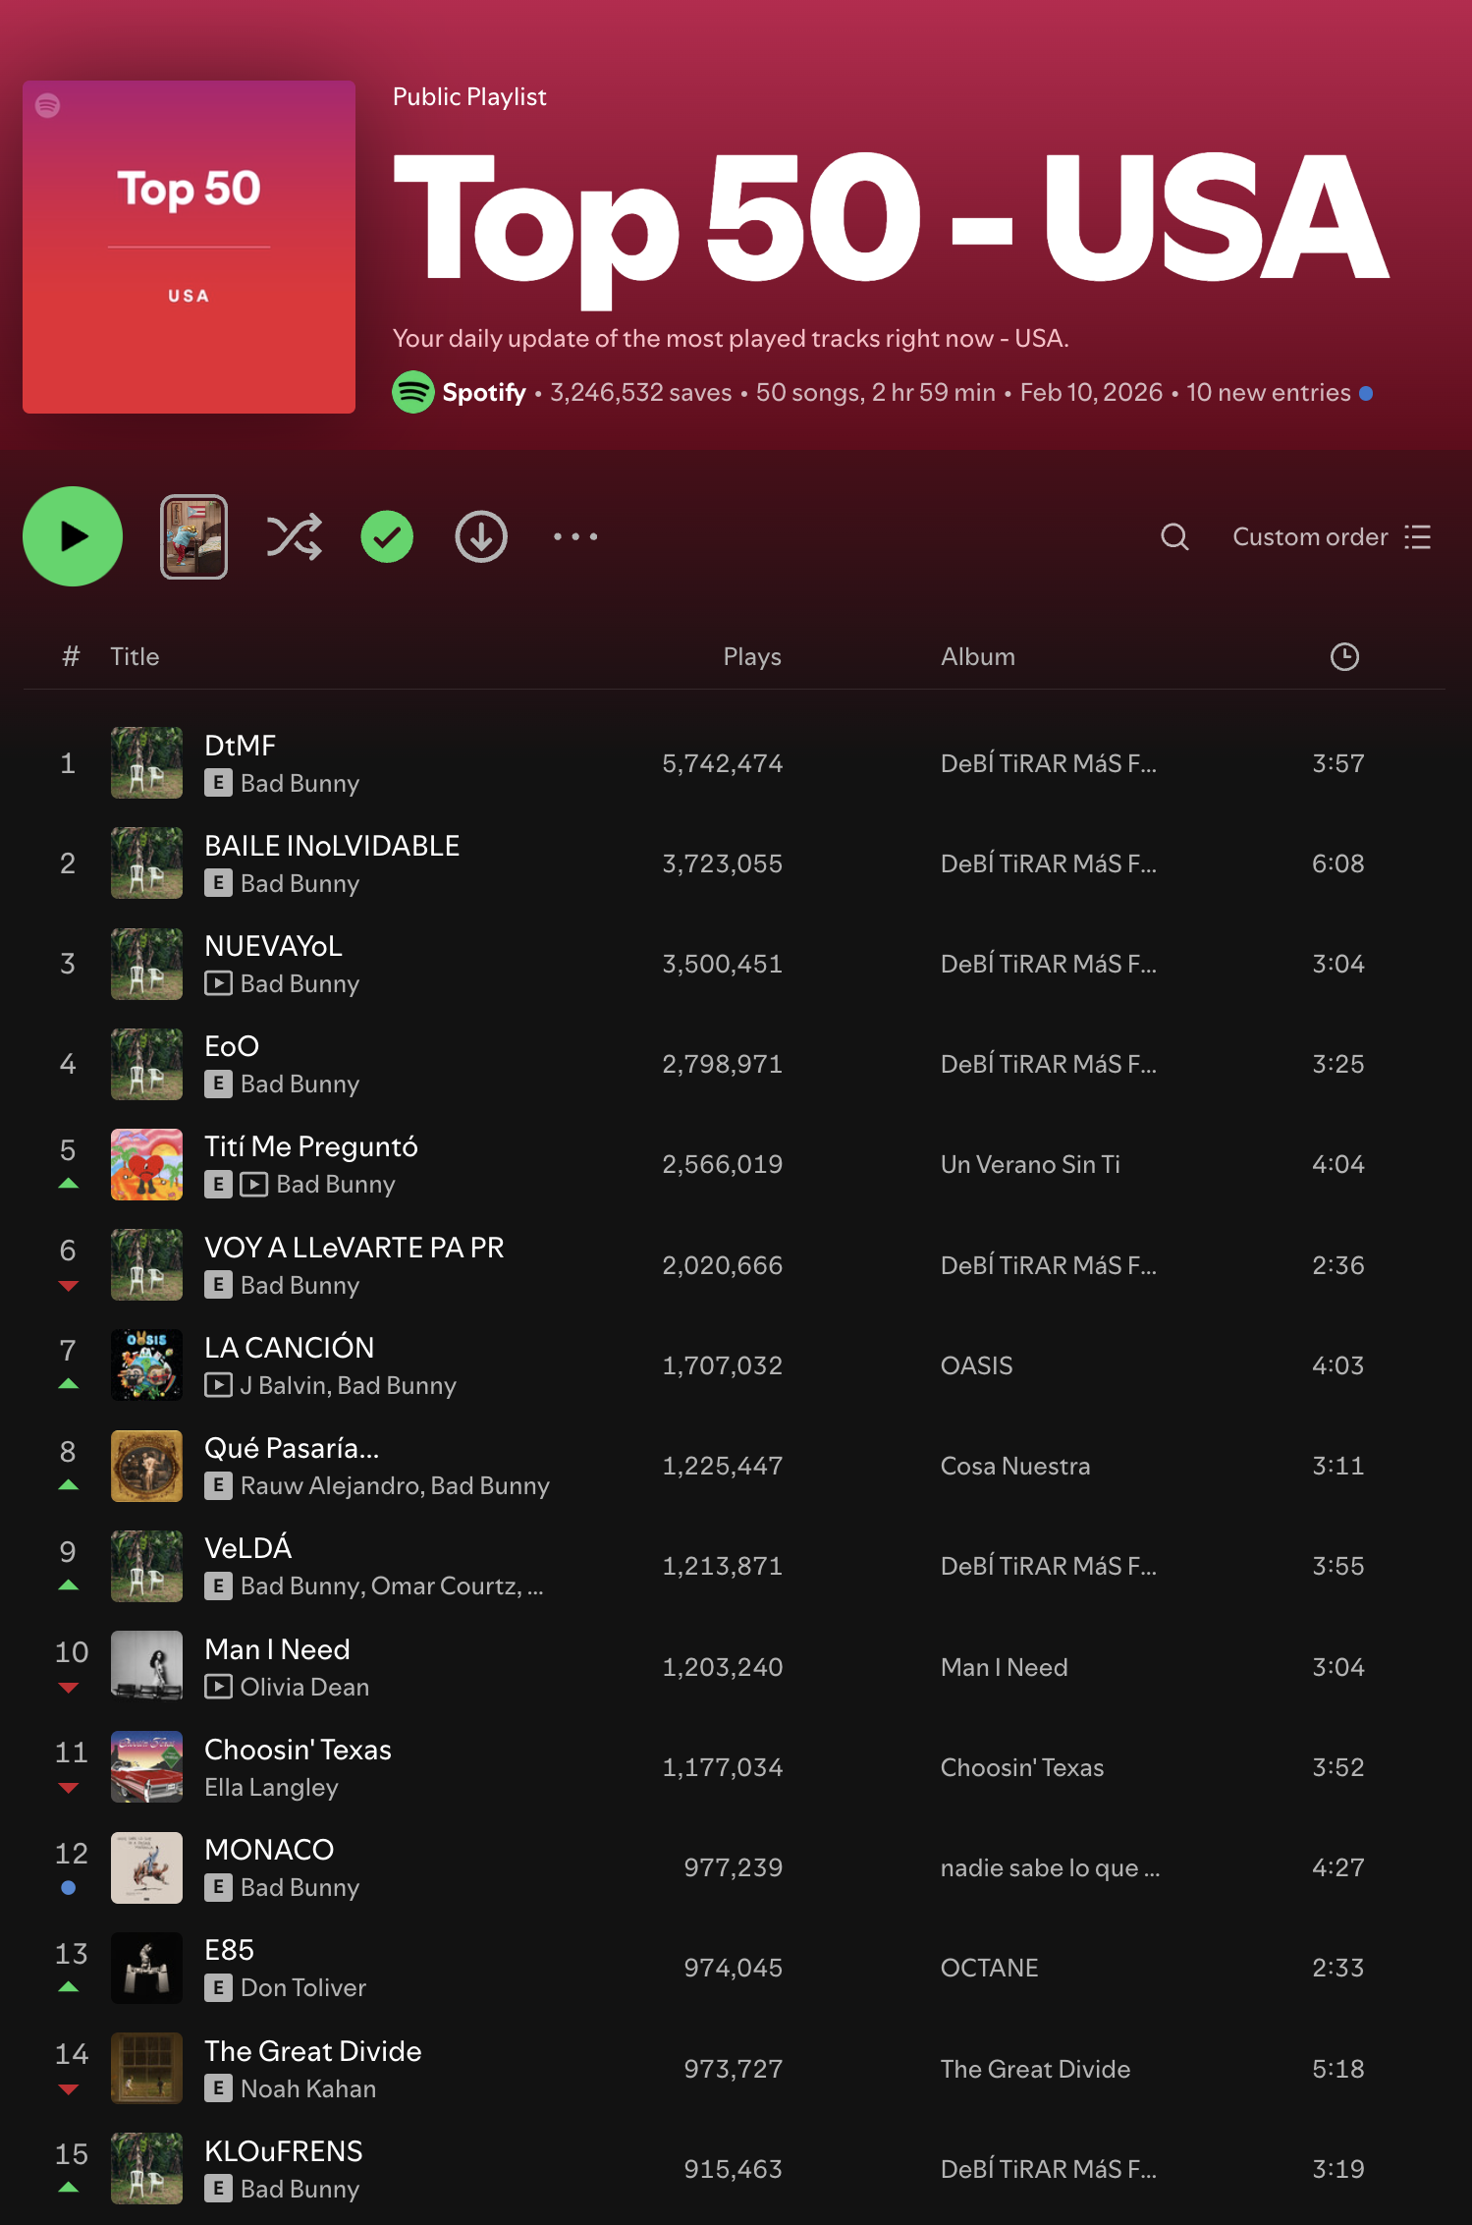Open the three-dot more options menu
The image size is (1472, 2225).
[575, 536]
